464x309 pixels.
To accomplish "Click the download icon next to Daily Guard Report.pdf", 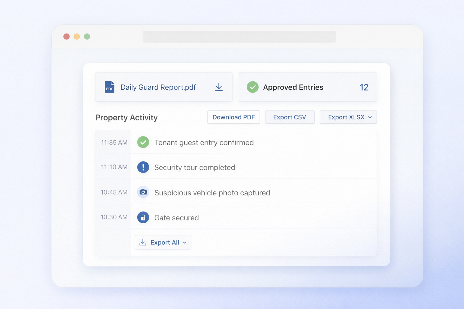I will point(219,87).
